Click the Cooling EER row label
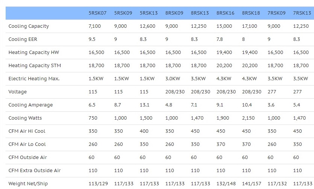This screenshot has height=189, width=314. pos(23,39)
